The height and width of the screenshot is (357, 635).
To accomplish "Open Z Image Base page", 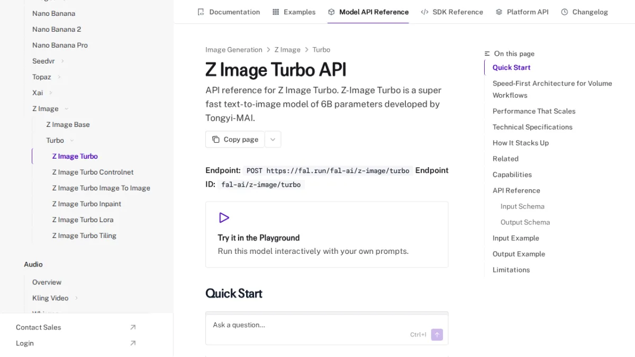I will pos(68,124).
